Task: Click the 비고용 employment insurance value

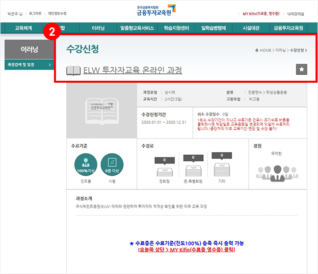Action: pos(254,99)
